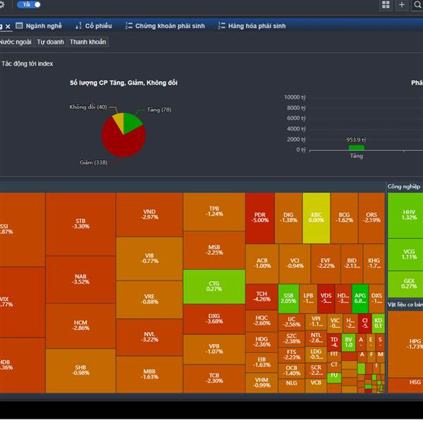Select the HHV 1.32% tile
The height and width of the screenshot is (423, 423).
tap(405, 215)
